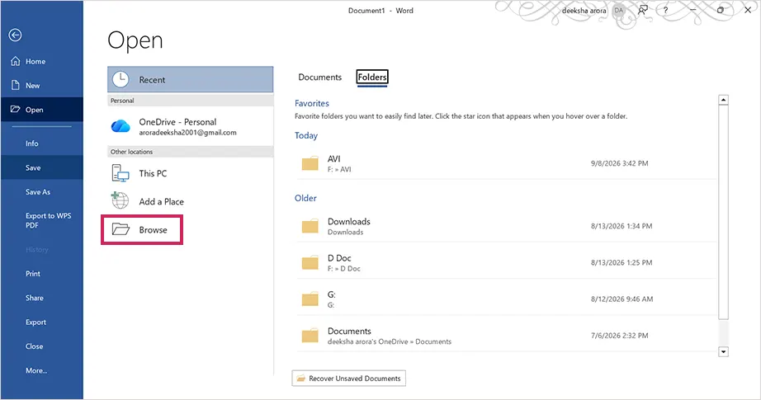
Task: Click the OneDrive cloud icon
Action: [x=121, y=126]
